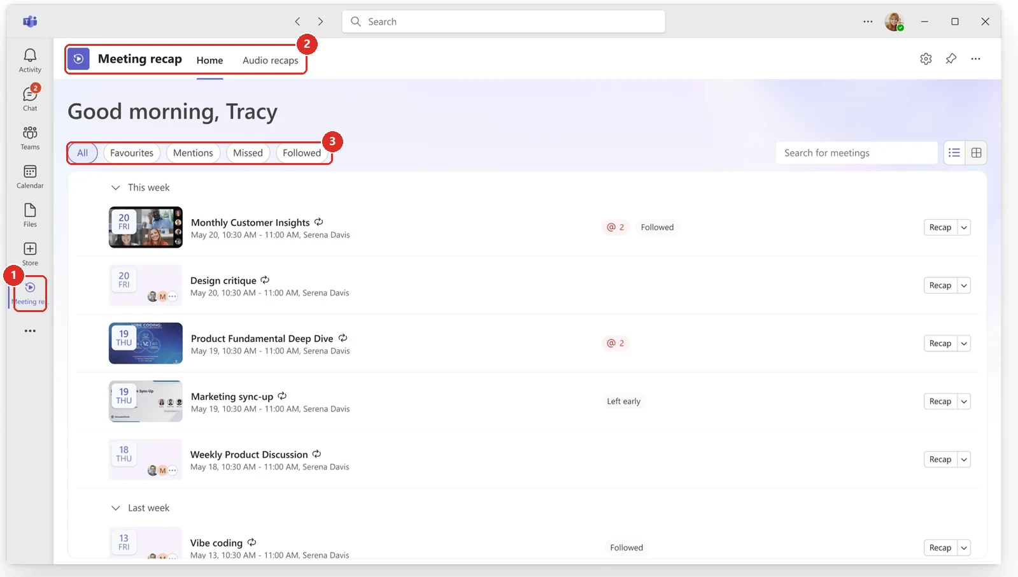The image size is (1018, 577).
Task: Select the Meeting recap sidebar app
Action: 30,294
